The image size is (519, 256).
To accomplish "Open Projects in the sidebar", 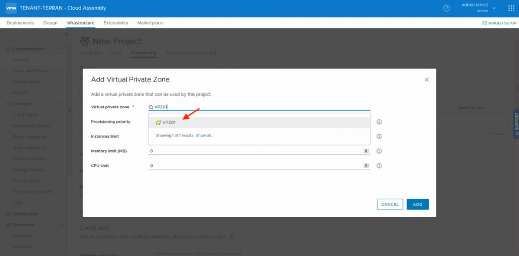I will point(21,60).
